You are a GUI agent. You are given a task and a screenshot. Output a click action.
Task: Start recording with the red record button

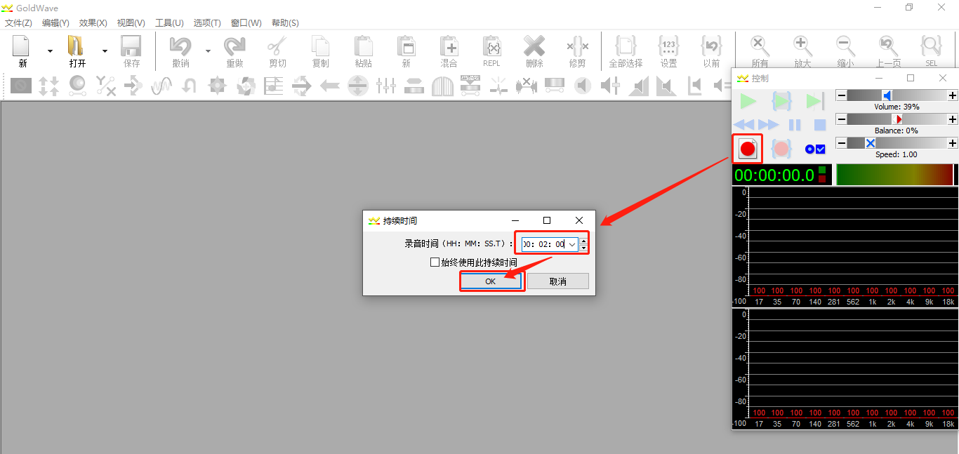tap(748, 148)
